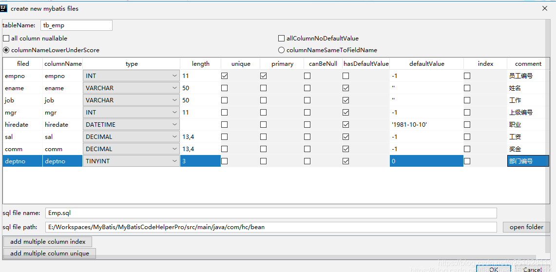The image size is (556, 272).
Task: Click the comment cell '部门编号'
Action: 528,161
